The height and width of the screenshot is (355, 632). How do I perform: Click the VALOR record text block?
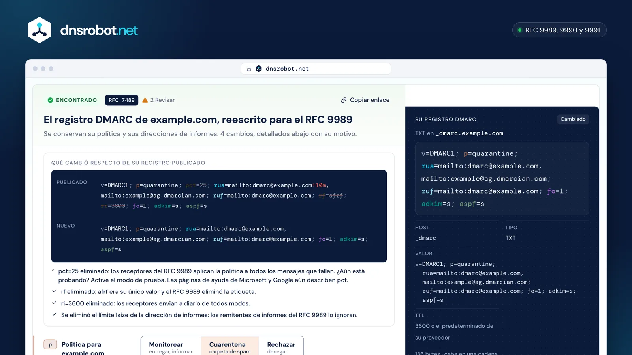(495, 282)
